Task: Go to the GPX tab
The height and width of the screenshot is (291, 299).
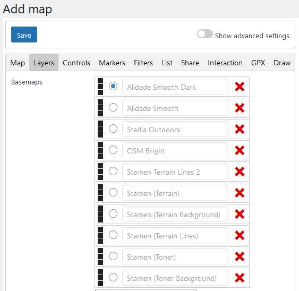Action: coord(258,63)
